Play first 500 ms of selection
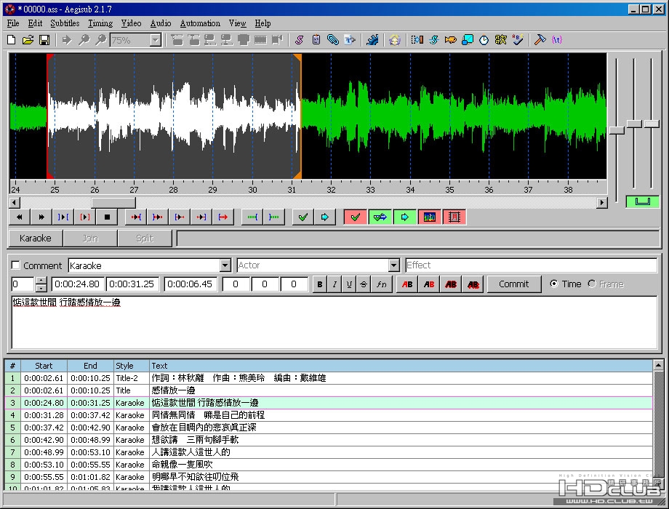 click(x=180, y=217)
